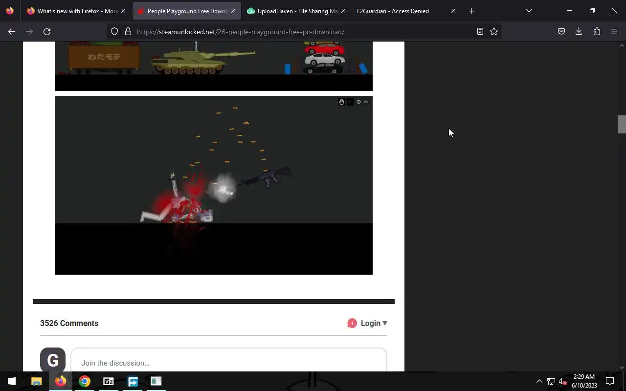Click the tank and cars screenshot image
626x391 pixels.
tap(214, 66)
